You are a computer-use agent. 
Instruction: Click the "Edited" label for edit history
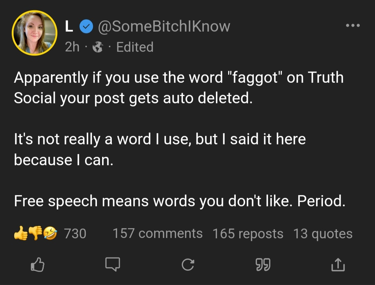point(135,47)
